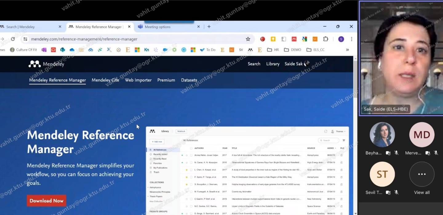Click the red Mendeley Web Importer extension icon

coord(294,39)
